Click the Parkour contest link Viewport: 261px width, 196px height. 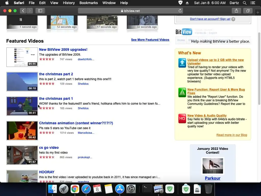(x=213, y=178)
